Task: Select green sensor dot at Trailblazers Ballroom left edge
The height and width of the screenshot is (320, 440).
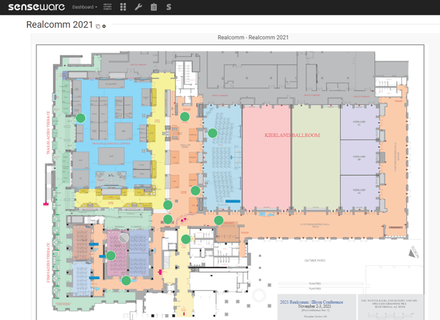Action: click(x=80, y=118)
